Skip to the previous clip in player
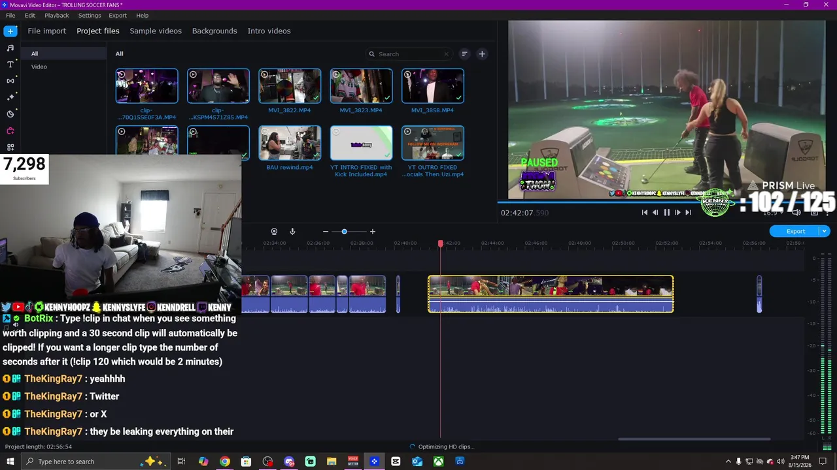Screen dimensions: 837x470 coord(645,212)
